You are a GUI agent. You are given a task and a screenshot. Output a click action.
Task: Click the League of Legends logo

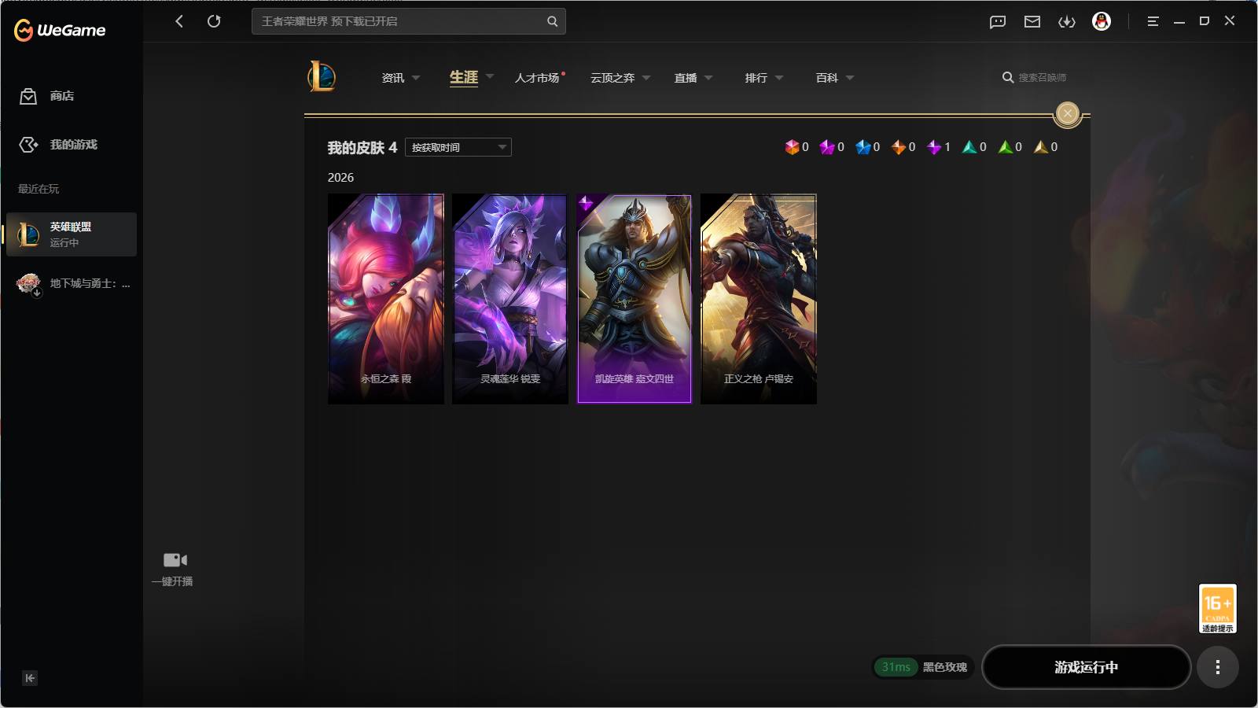(322, 76)
